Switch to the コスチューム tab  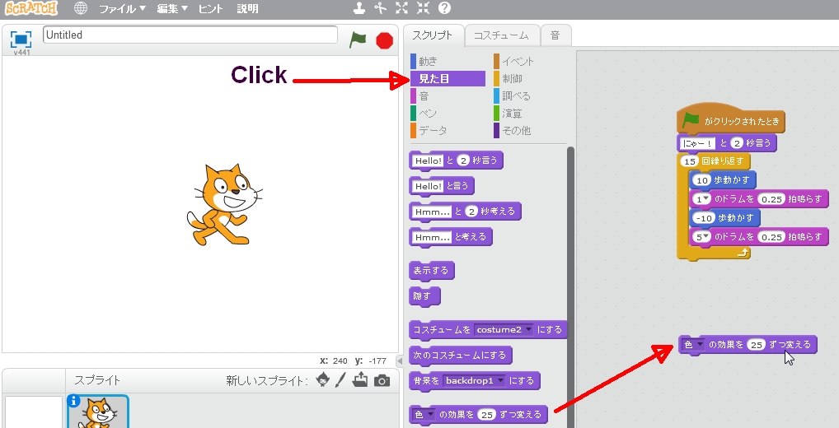coord(501,35)
